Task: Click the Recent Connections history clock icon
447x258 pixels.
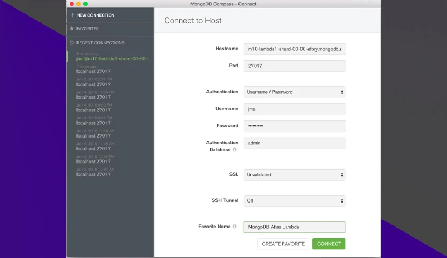Action: point(72,42)
